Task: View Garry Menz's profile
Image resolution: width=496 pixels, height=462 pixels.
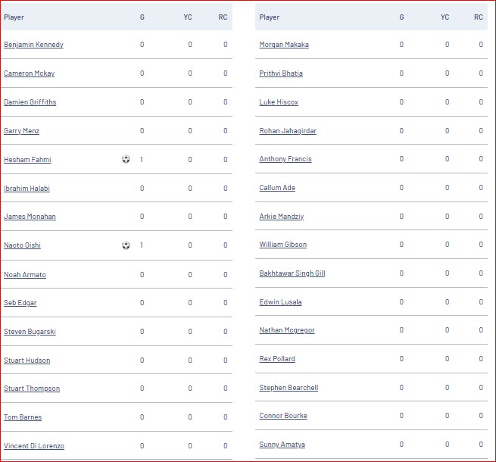Action: [21, 131]
